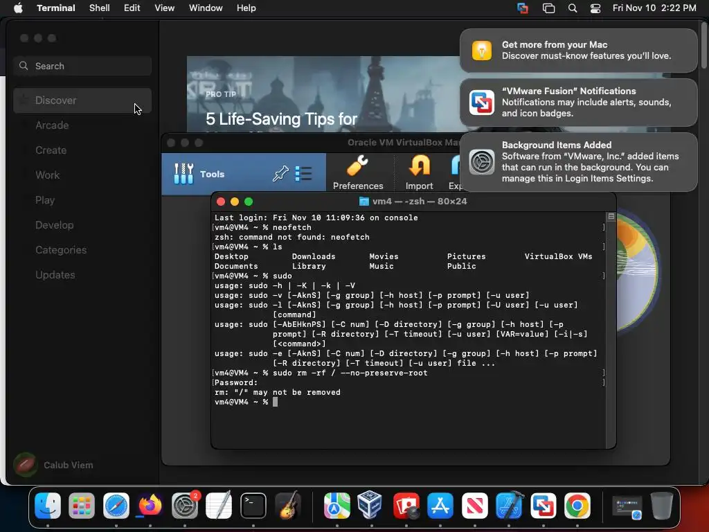
Task: Open Finder from the Dock
Action: (x=48, y=505)
